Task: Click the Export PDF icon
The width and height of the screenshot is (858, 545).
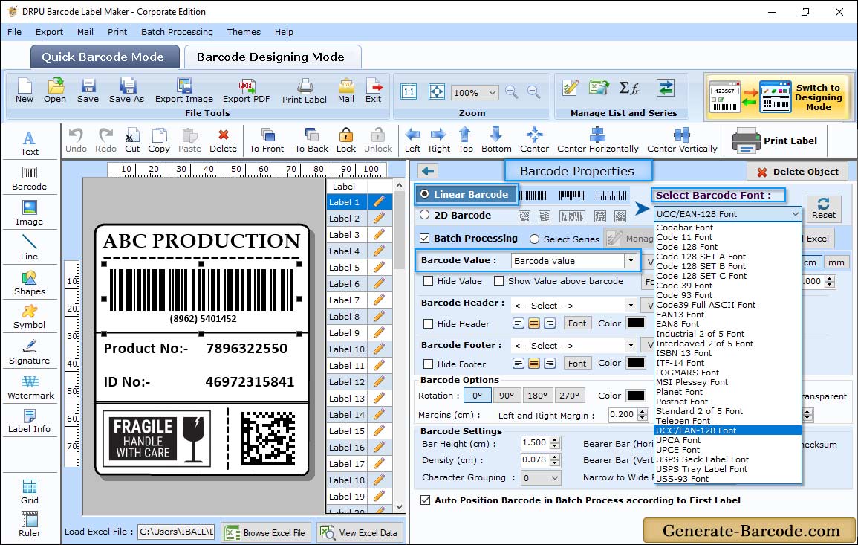Action: [246, 91]
